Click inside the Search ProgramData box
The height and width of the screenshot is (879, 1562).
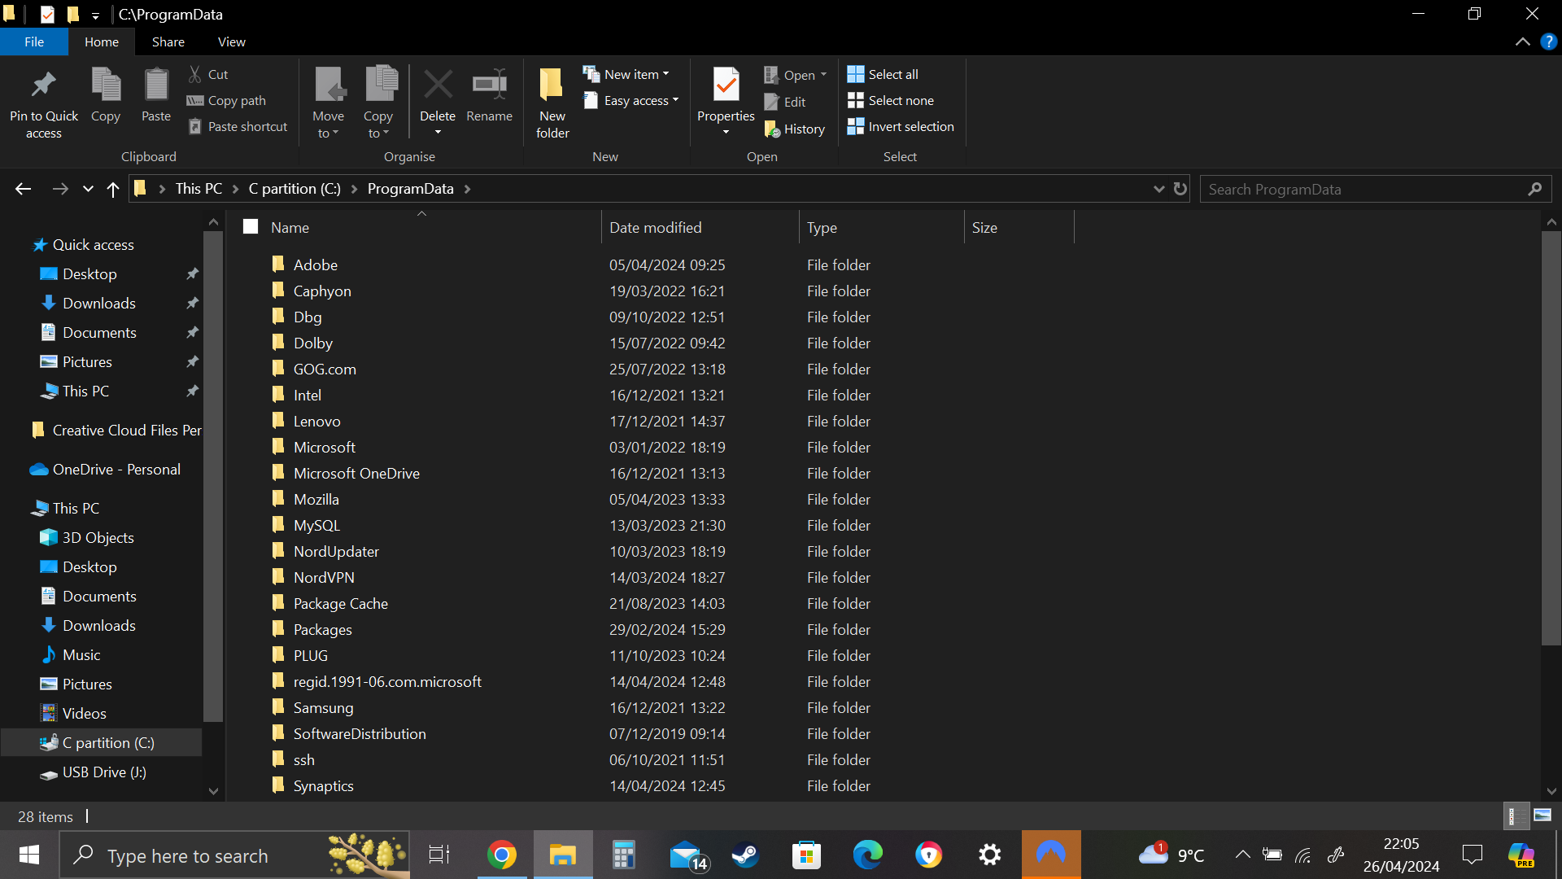tap(1342, 188)
